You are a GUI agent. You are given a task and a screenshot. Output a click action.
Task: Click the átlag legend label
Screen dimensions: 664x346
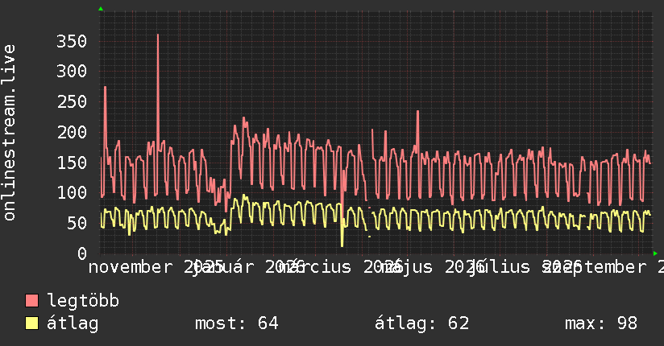pyautogui.click(x=73, y=323)
